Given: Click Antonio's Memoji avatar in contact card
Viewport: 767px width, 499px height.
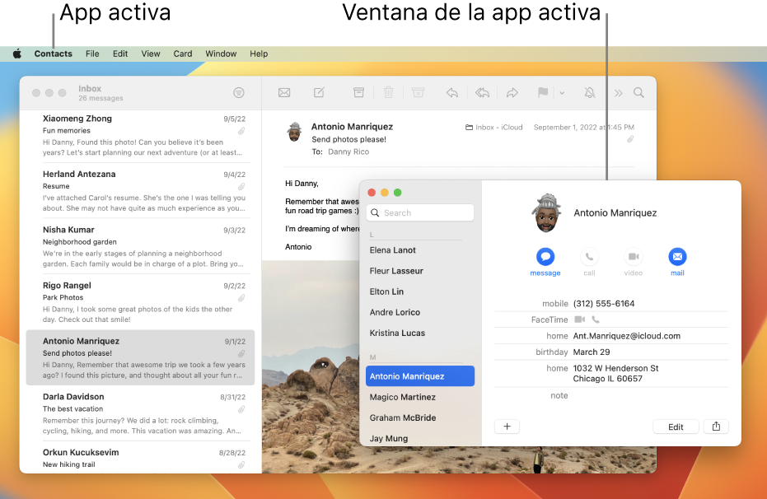Looking at the screenshot, I should coord(546,212).
